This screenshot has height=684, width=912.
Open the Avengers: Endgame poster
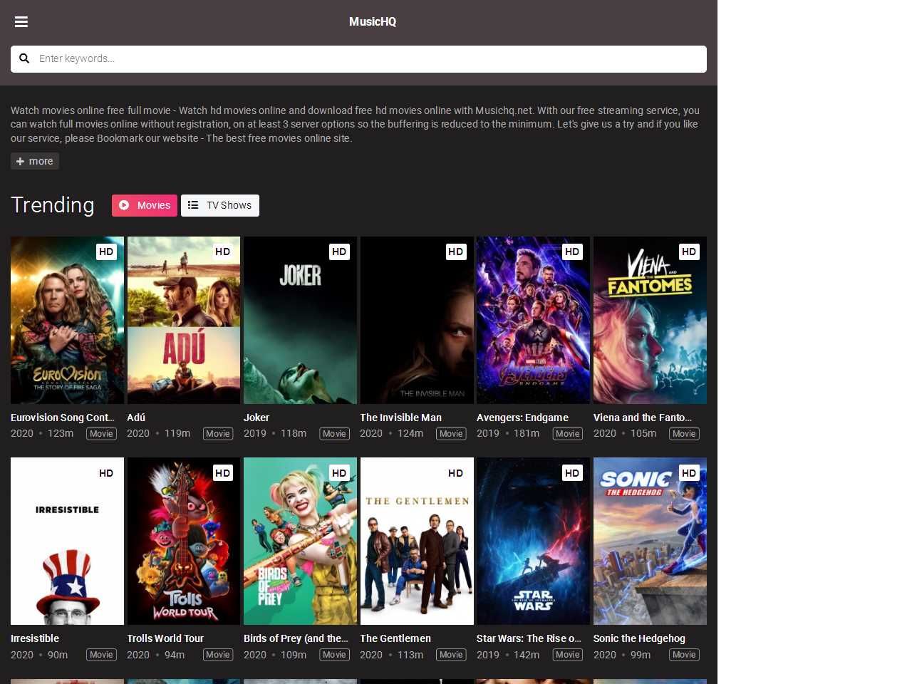533,320
